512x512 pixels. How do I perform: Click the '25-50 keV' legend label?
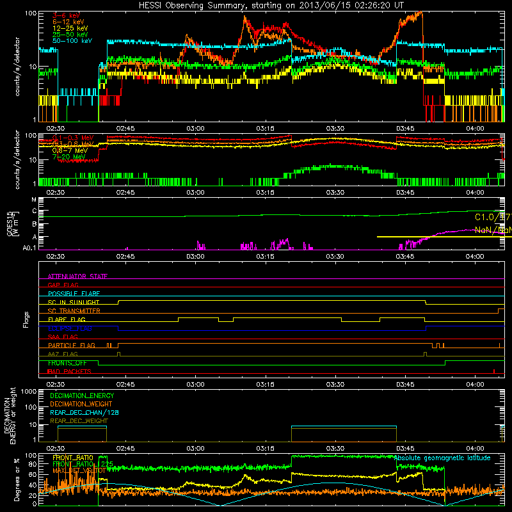pos(70,35)
